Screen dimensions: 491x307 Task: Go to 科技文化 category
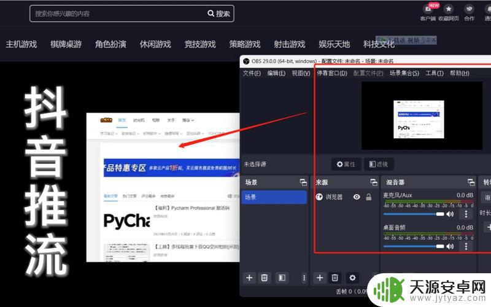(379, 44)
